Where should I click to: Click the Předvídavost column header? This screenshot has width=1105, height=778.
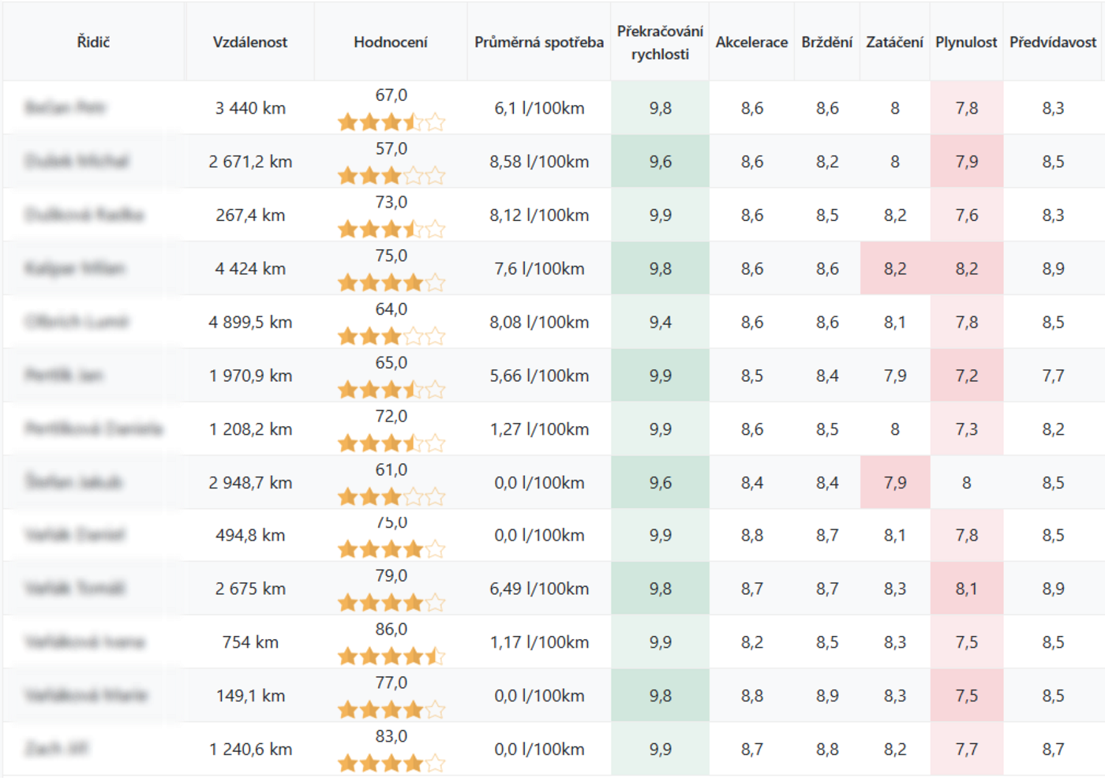[x=1052, y=42]
